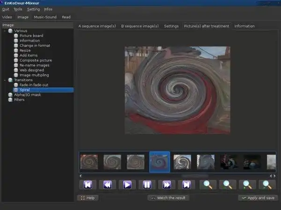Pause the image sequence playback

147,185
